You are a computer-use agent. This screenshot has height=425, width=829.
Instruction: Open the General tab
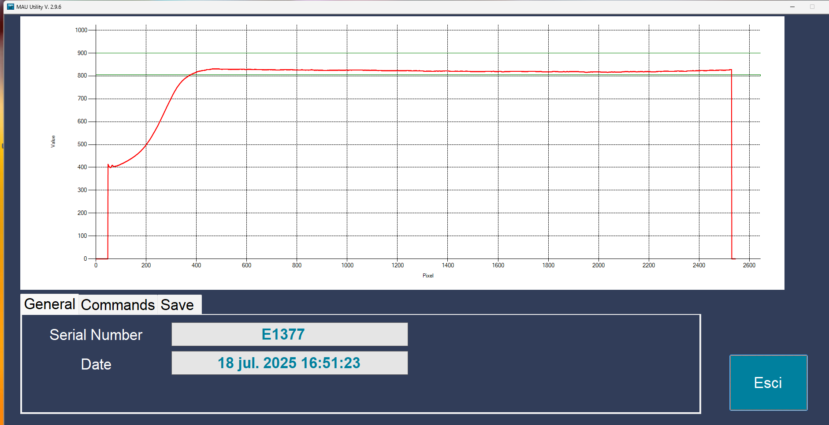click(49, 304)
